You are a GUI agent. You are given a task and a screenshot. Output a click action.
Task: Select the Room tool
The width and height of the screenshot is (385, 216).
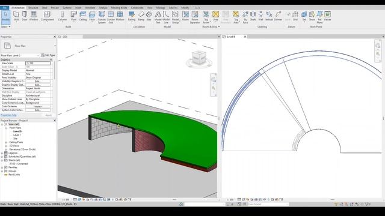pos(185,16)
